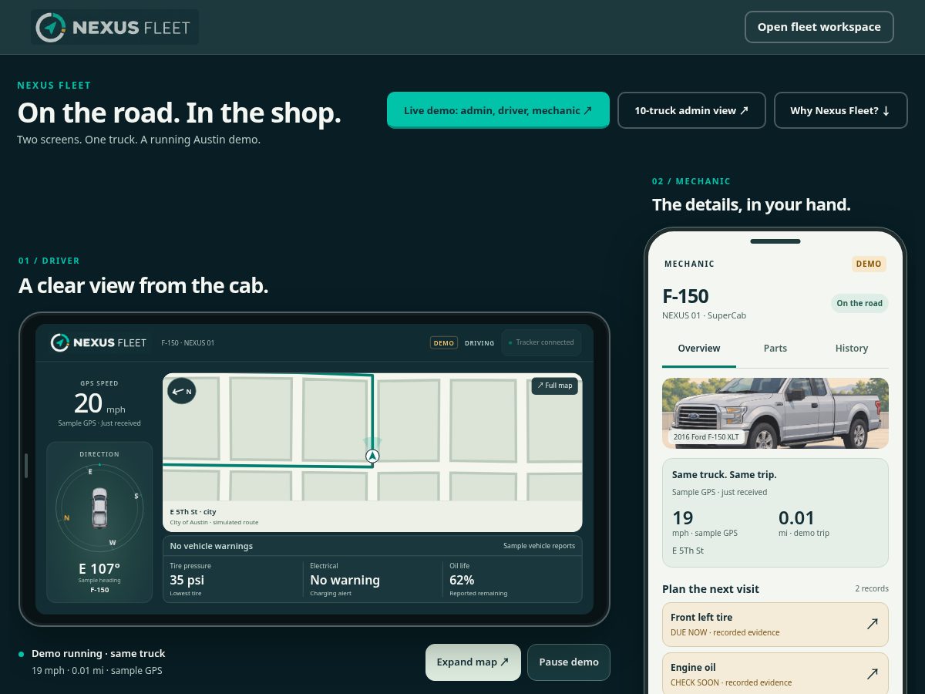925x694 pixels.
Task: Click 2016 Ford F-150 XLT caption
Action: pos(706,436)
